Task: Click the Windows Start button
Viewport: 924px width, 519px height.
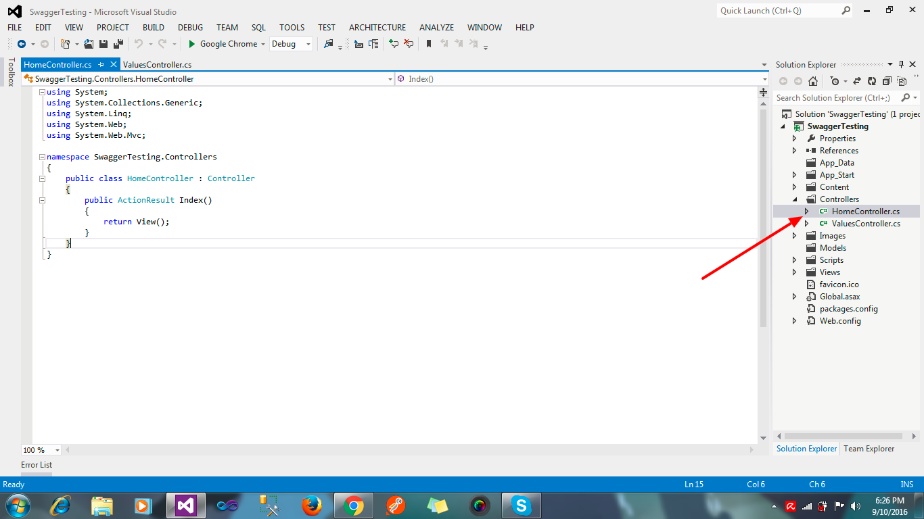Action: tap(17, 505)
